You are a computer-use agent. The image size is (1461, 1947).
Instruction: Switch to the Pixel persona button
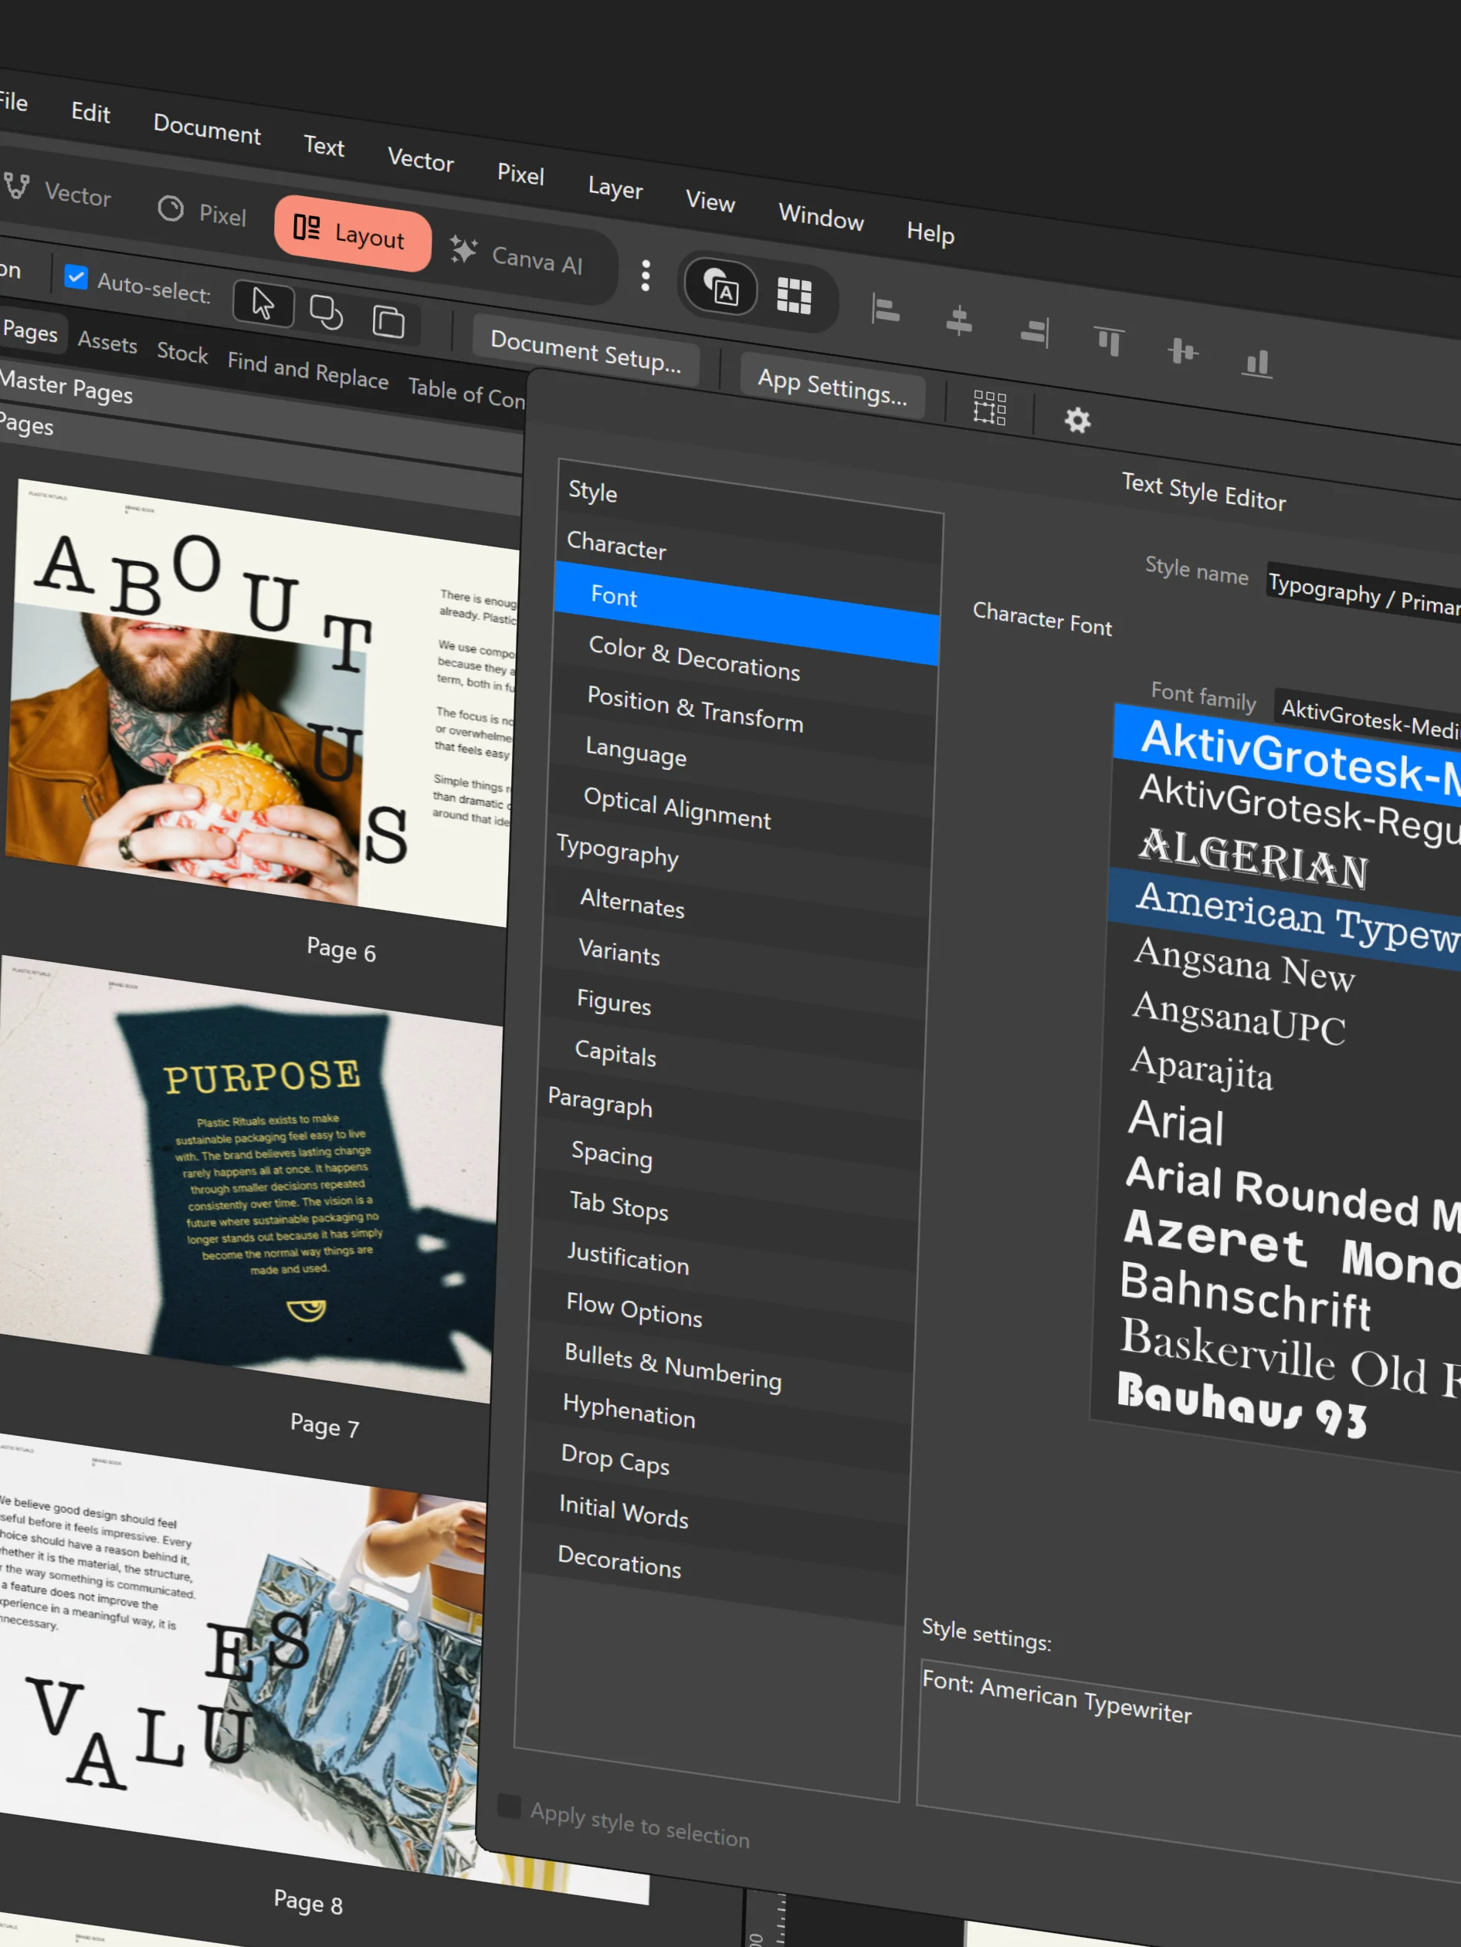point(202,212)
